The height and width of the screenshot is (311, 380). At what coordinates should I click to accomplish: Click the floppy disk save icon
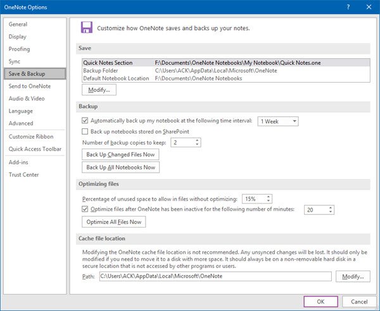85,28
